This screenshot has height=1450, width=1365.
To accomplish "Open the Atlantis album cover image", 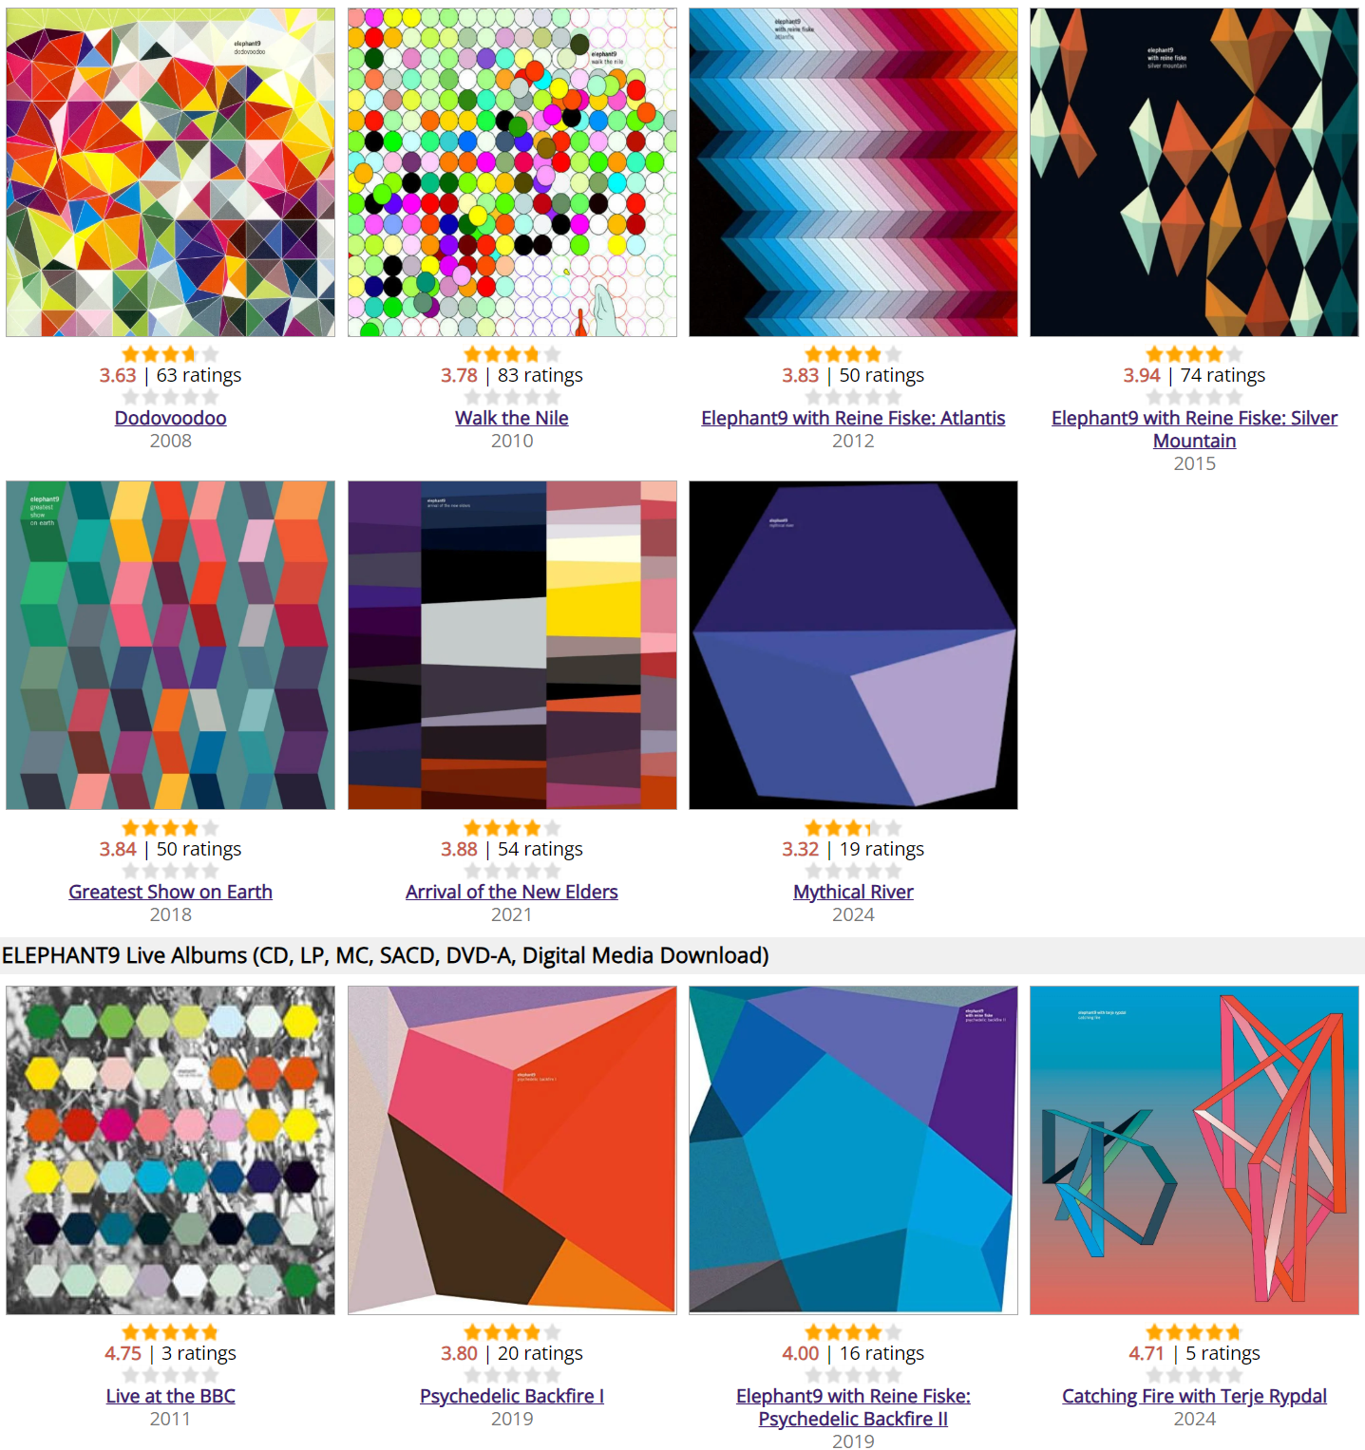I will click(853, 172).
